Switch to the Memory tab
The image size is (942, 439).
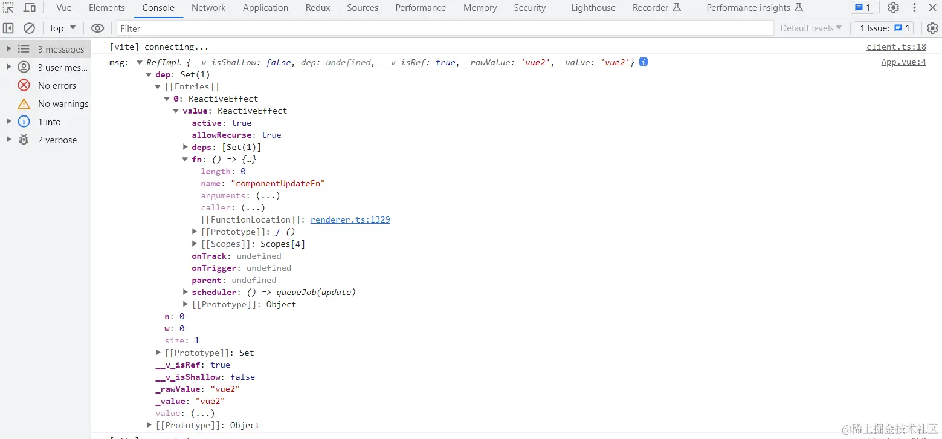tap(480, 8)
